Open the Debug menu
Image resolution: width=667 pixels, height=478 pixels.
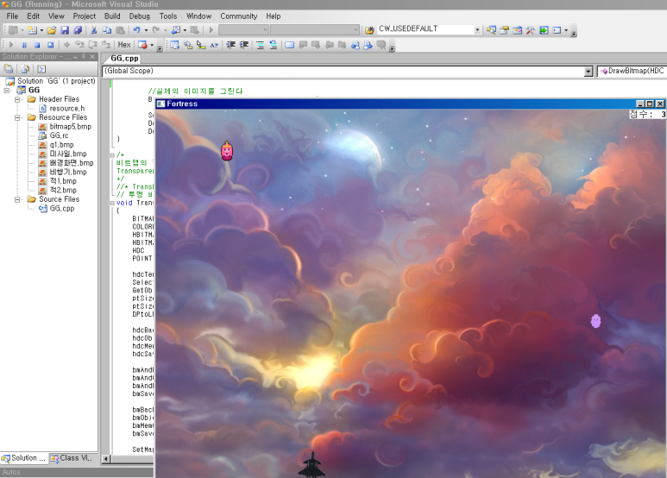click(140, 16)
